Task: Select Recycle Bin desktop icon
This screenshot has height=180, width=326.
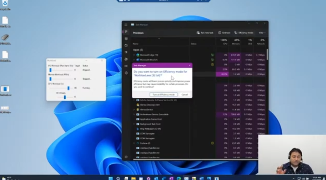Action: click(x=5, y=5)
